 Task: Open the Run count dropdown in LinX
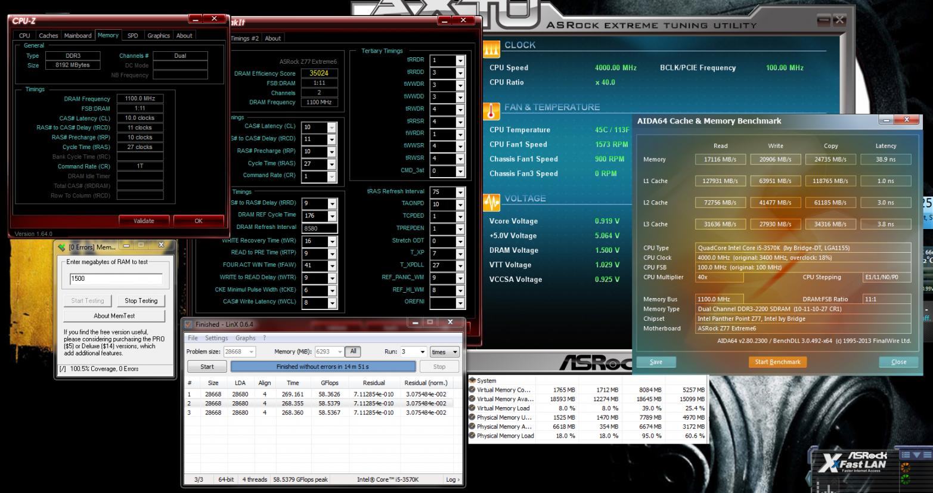(x=423, y=352)
